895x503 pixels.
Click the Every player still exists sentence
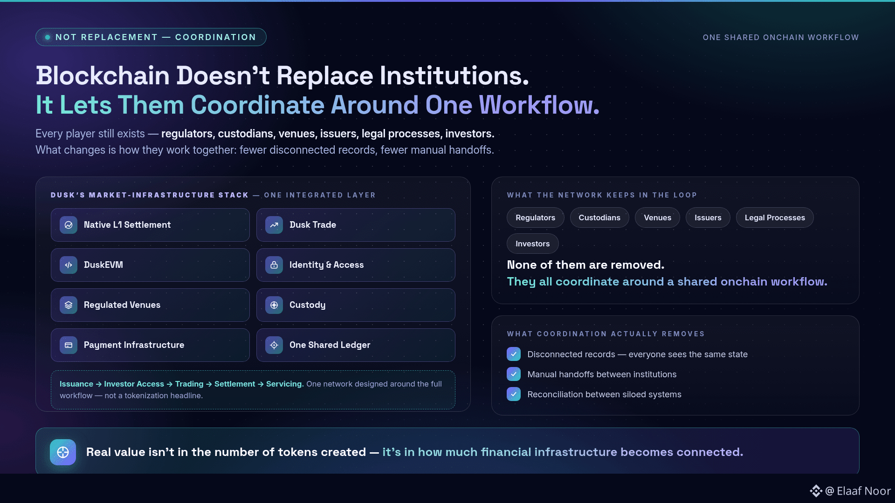[265, 134]
